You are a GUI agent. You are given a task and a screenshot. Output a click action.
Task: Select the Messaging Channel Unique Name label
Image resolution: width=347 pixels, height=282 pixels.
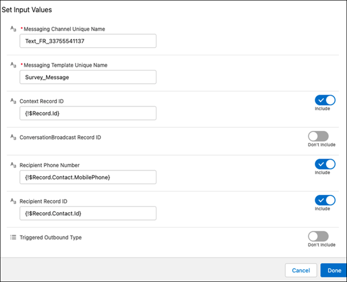tap(64, 29)
